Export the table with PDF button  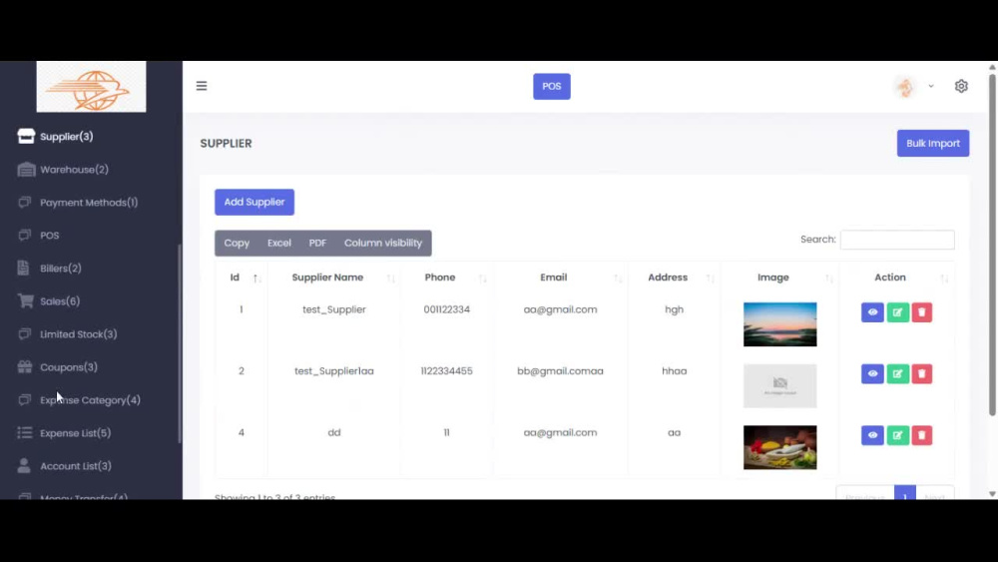[317, 244]
